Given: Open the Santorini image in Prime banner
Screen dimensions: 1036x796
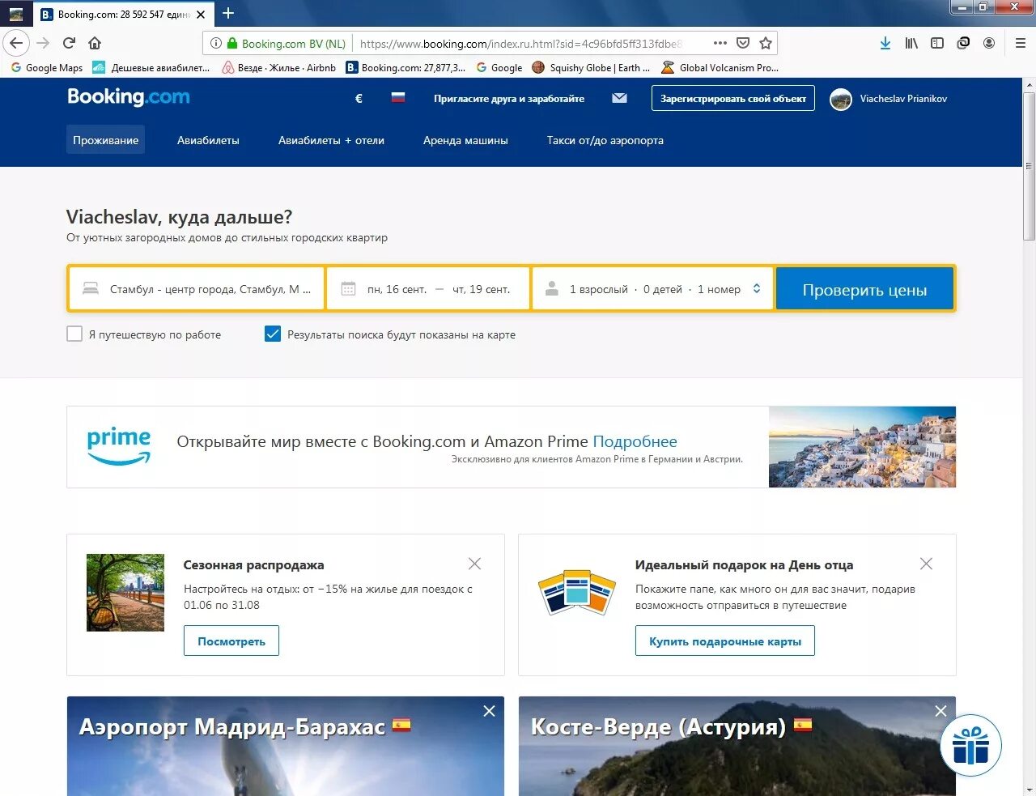Looking at the screenshot, I should pyautogui.click(x=862, y=447).
